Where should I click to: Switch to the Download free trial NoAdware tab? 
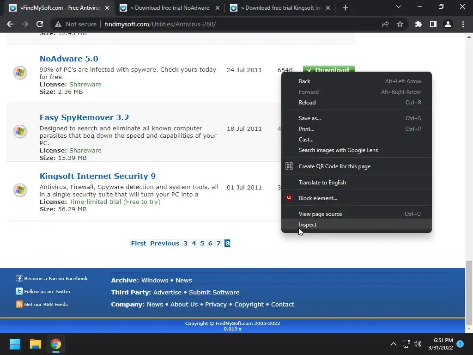pos(169,8)
